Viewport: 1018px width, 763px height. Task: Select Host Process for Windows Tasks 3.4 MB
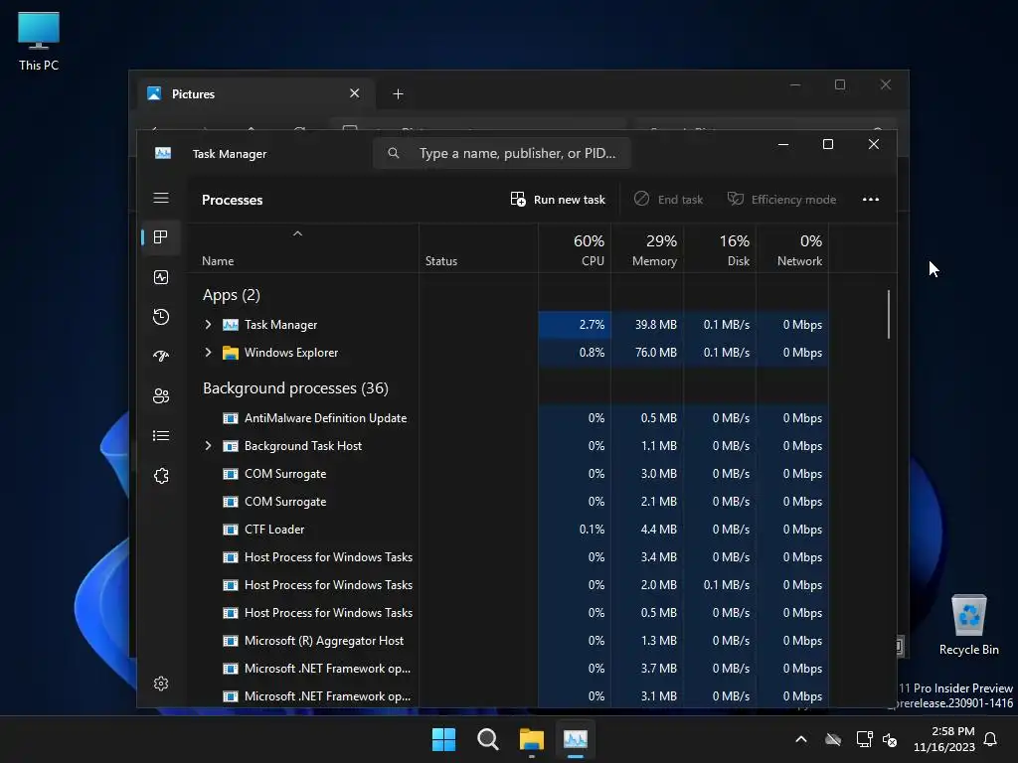(508, 557)
